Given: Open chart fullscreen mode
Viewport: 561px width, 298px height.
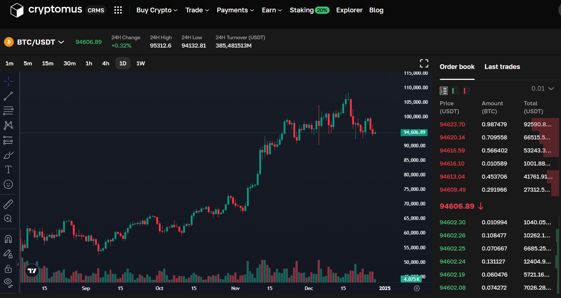Looking at the screenshot, I should coord(424,64).
